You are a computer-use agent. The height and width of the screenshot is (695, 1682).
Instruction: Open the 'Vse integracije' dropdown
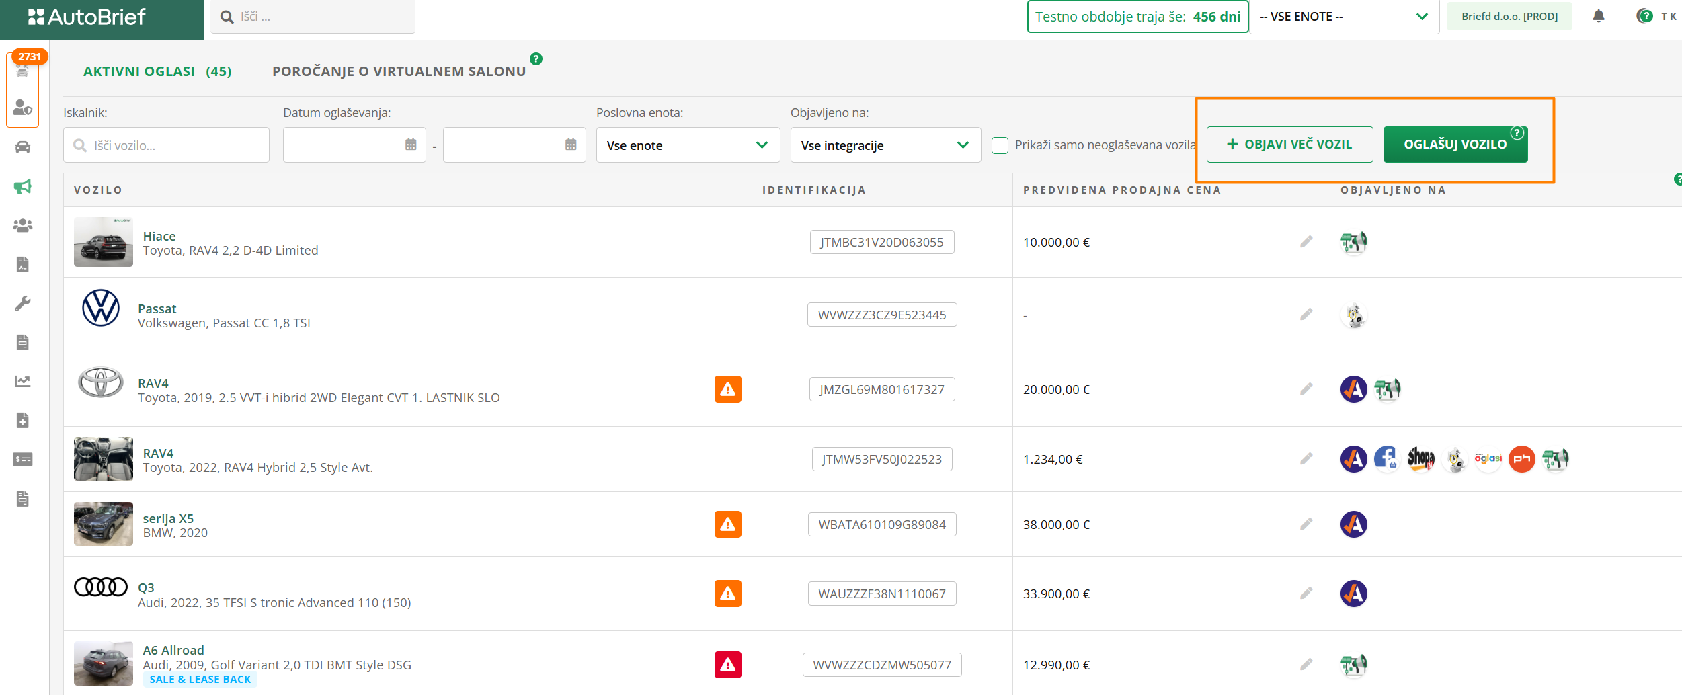click(x=885, y=145)
